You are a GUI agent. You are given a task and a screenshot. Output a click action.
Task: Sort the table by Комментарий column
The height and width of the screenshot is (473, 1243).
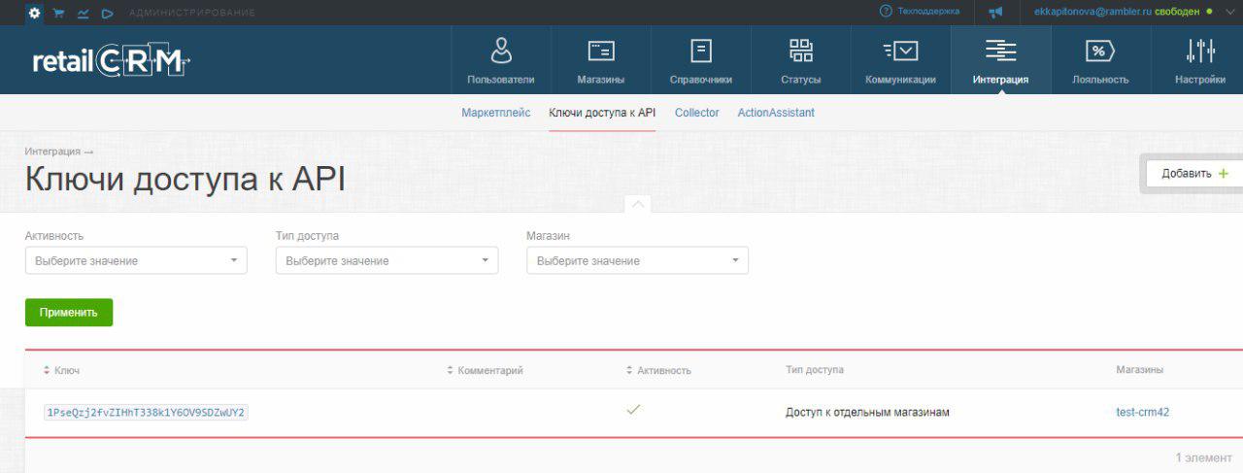(x=485, y=370)
